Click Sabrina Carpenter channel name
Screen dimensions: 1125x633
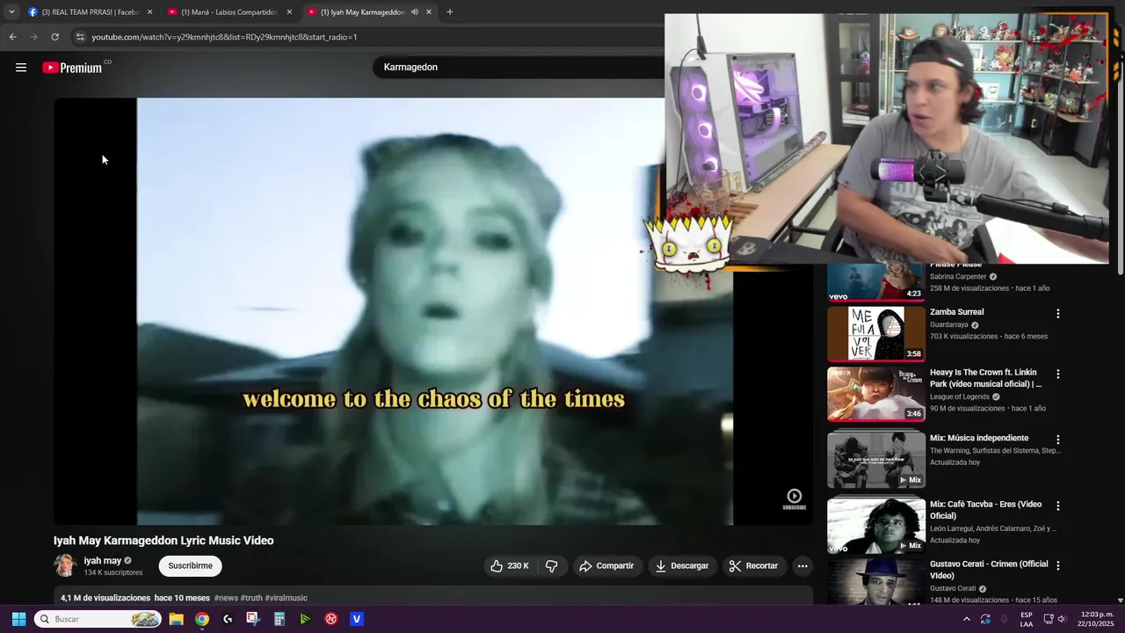click(958, 276)
